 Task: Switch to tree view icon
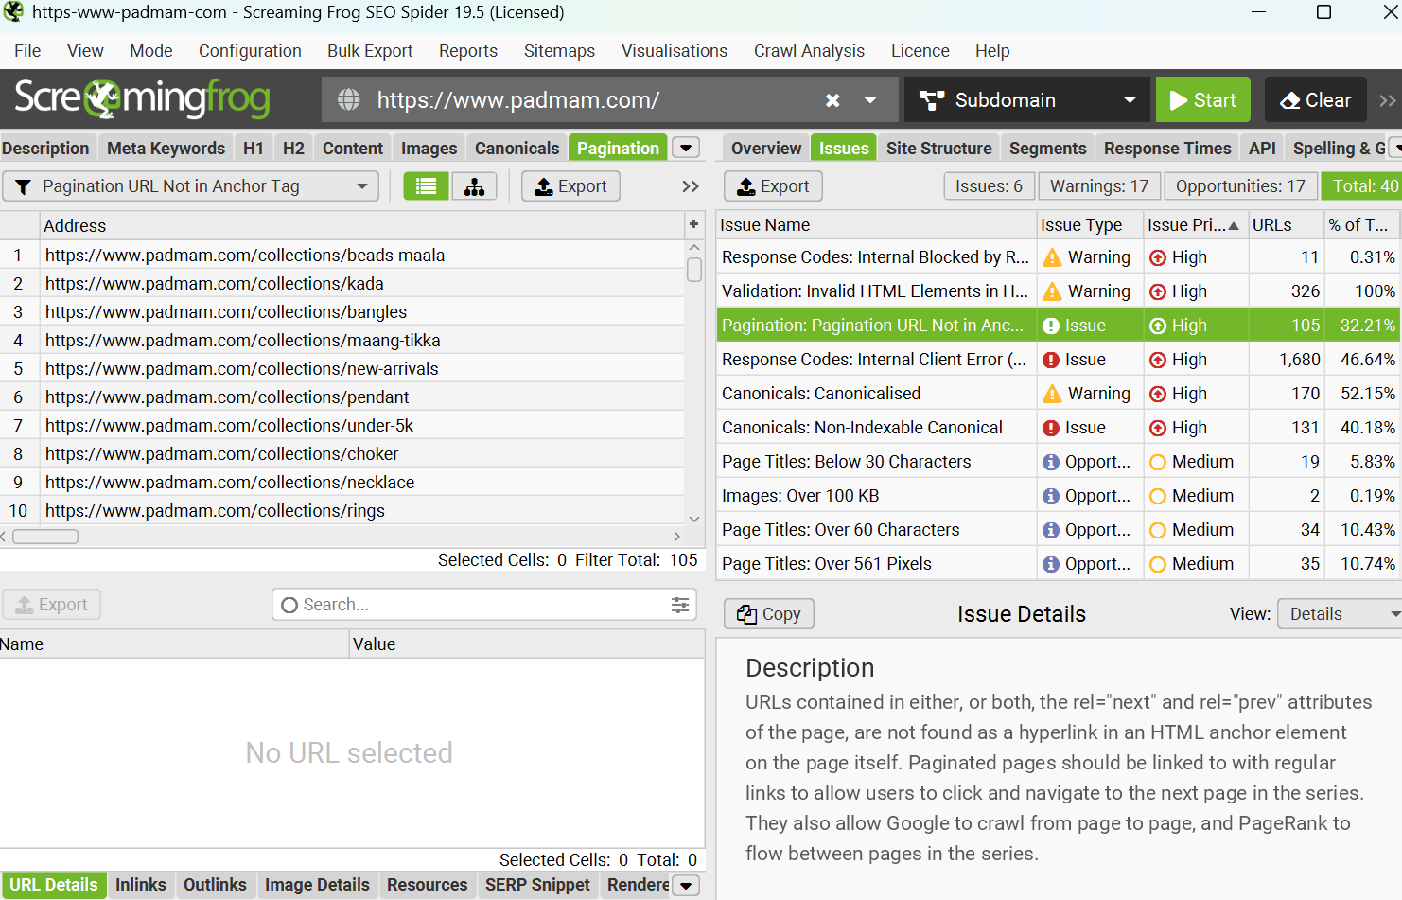(474, 186)
